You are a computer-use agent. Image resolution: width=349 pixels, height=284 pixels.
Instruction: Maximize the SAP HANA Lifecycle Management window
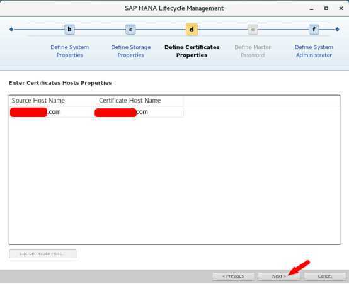coord(326,8)
